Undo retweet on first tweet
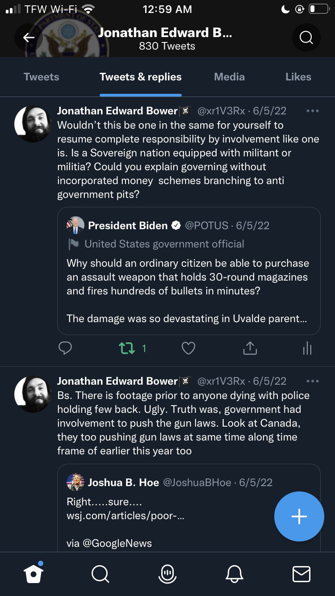Viewport: 335px width, 596px height. point(127,348)
